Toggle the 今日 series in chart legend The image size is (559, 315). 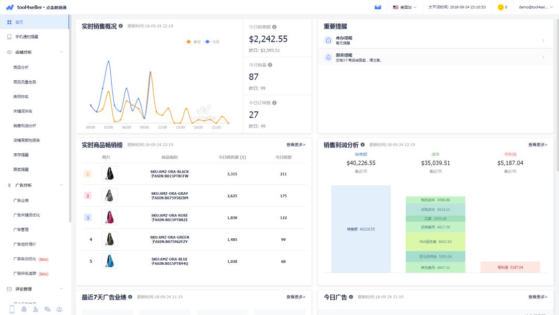(x=212, y=41)
